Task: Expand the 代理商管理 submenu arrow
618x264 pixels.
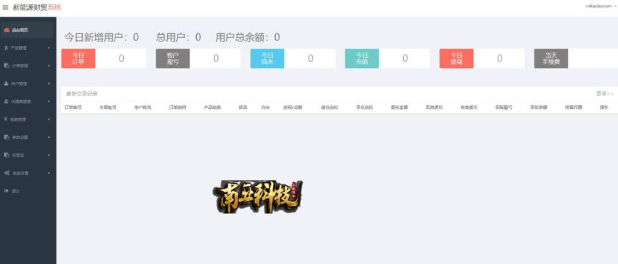Action: [x=49, y=102]
